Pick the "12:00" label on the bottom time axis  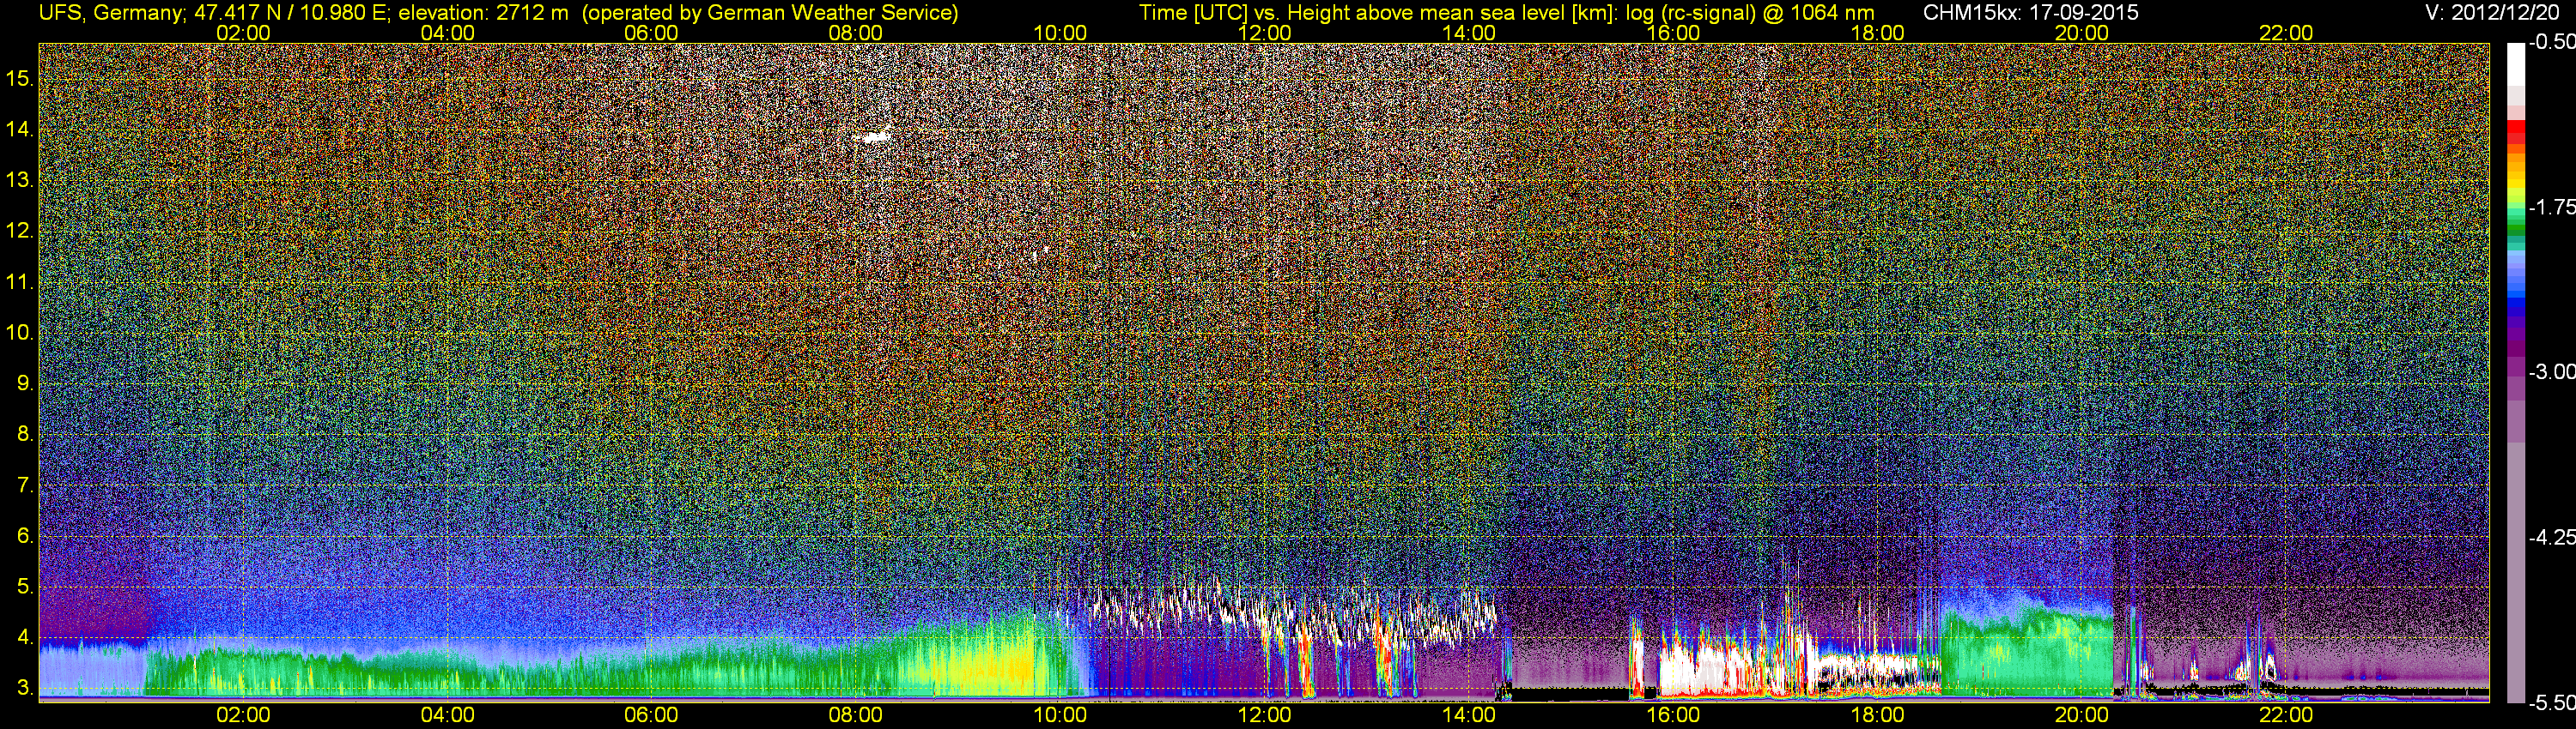click(x=1264, y=715)
